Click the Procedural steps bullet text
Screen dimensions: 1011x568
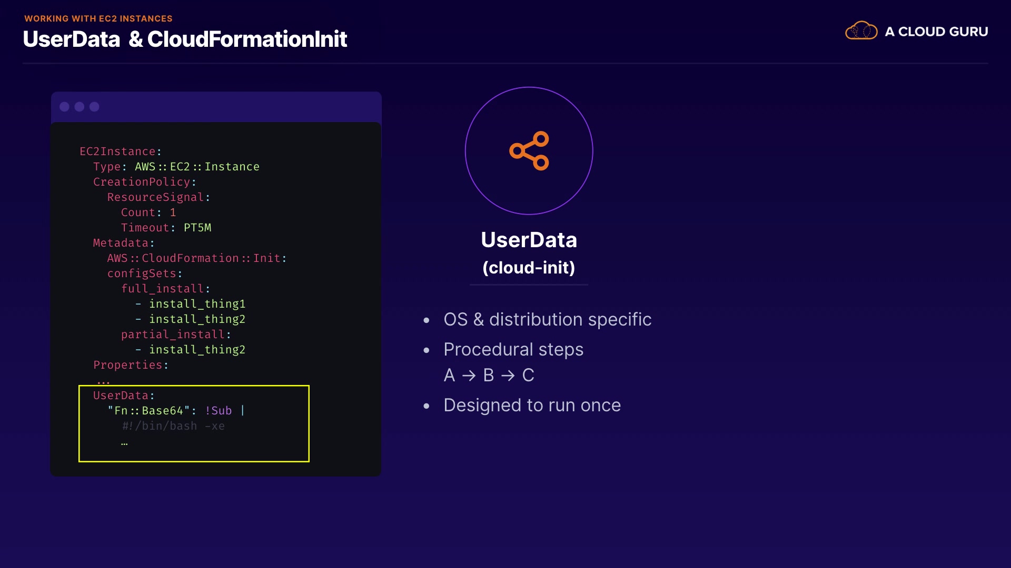point(513,349)
